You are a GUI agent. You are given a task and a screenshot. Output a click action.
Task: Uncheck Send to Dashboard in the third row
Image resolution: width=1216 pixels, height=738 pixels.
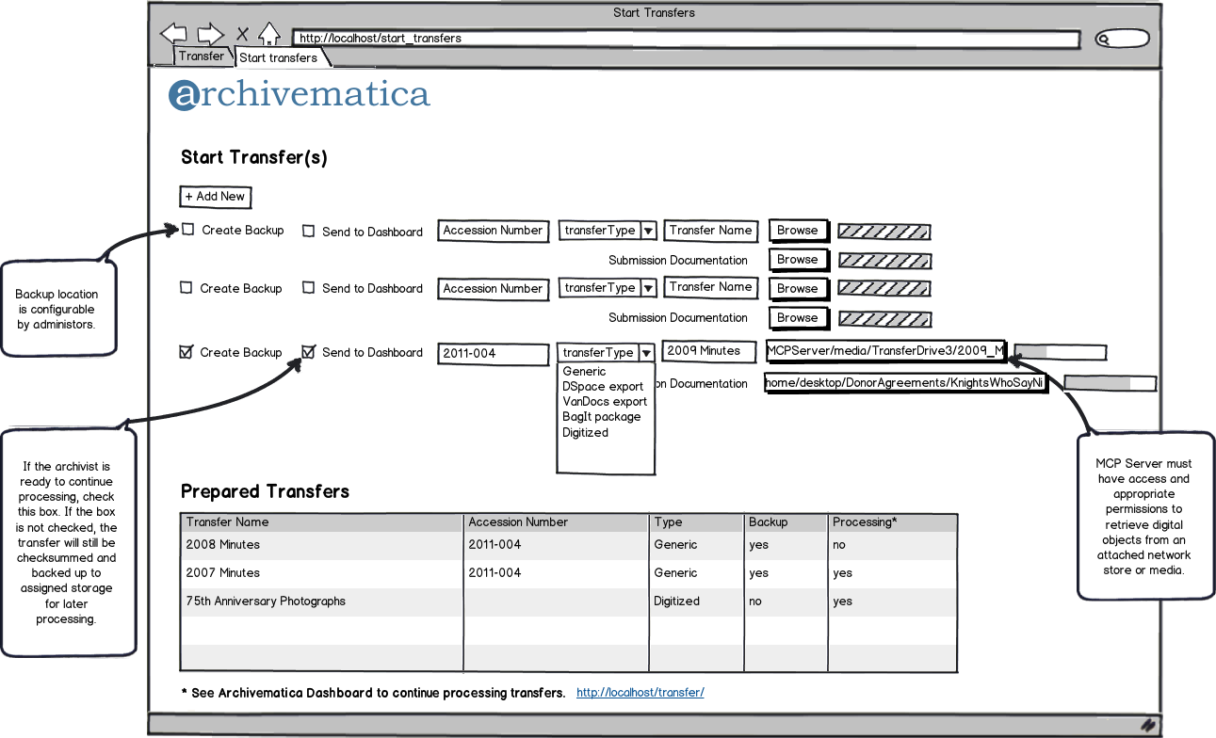pyautogui.click(x=308, y=352)
